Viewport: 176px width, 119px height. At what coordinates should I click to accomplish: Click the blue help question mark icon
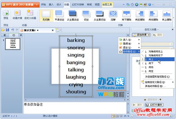click(x=150, y=5)
